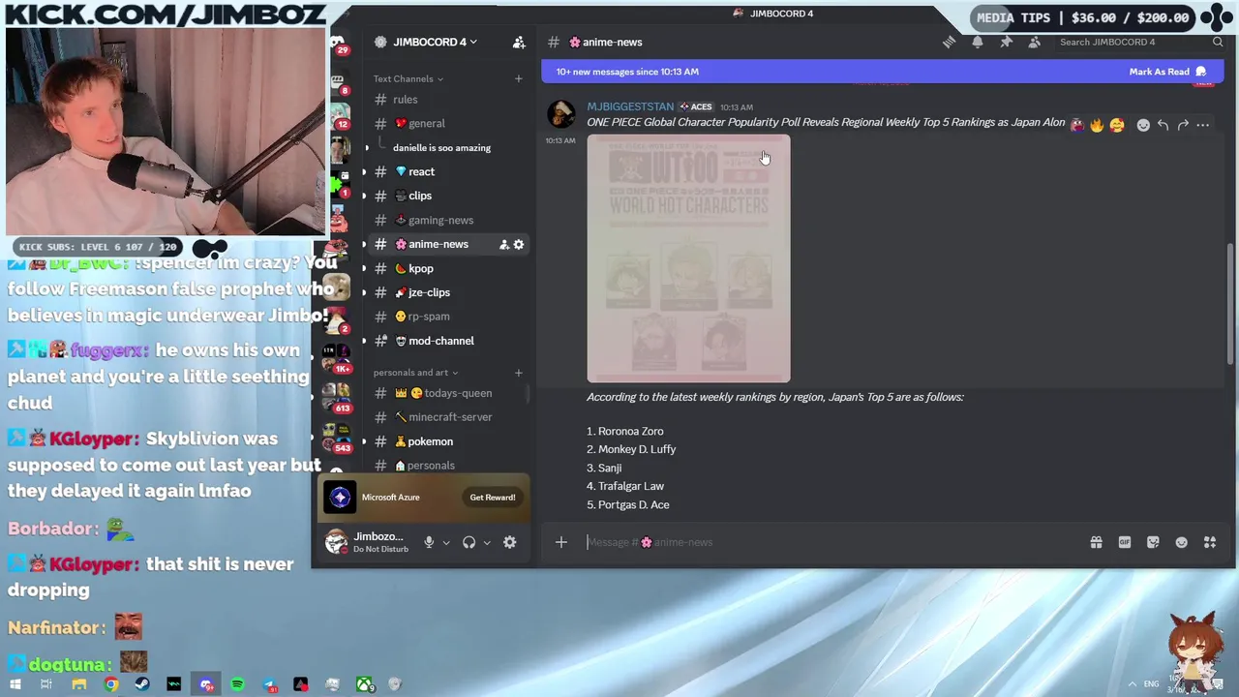Open Steam from the taskbar
Viewport: 1239px width, 697px height.
tap(142, 684)
